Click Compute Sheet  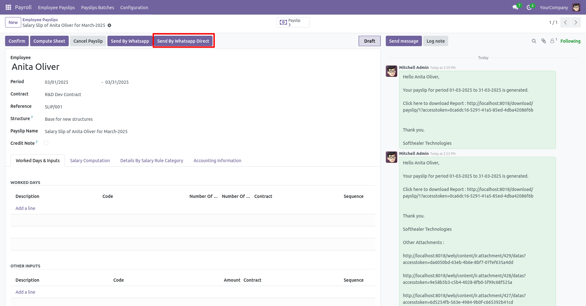pyautogui.click(x=49, y=41)
